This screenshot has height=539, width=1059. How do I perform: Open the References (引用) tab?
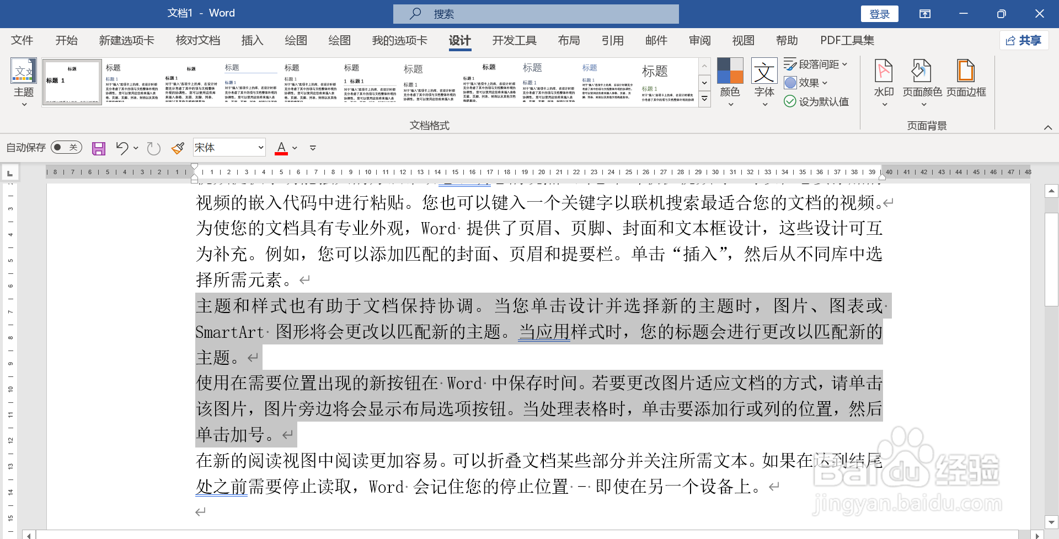pos(612,40)
